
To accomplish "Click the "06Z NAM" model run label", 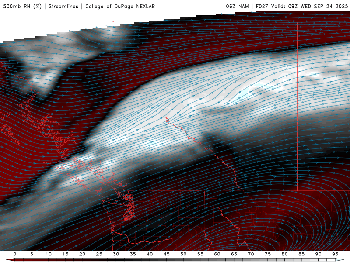I will (x=237, y=6).
